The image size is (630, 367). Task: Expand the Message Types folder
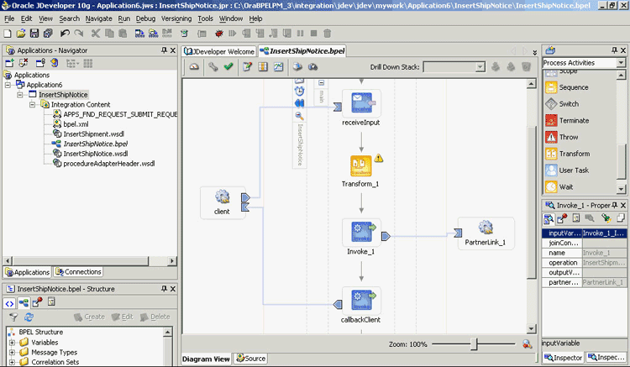tap(12, 353)
